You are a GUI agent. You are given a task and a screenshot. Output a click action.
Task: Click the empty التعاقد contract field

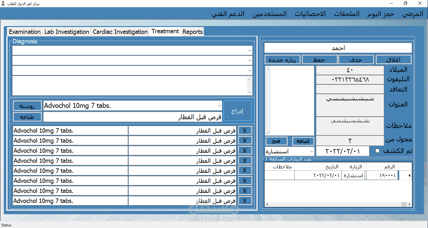click(x=350, y=89)
